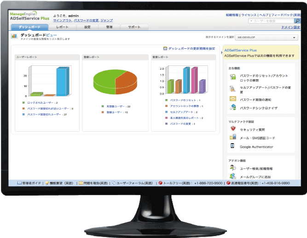The image size is (307, 238).
Task: Open the 設定 tab
Action: [87, 27]
